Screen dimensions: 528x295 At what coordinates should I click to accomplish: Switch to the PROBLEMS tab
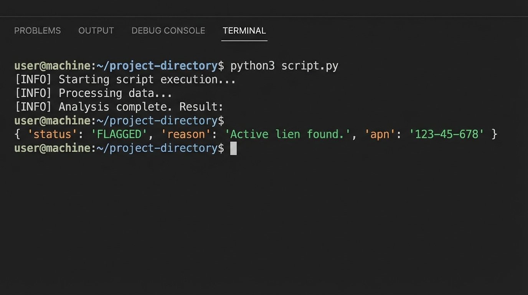[37, 31]
